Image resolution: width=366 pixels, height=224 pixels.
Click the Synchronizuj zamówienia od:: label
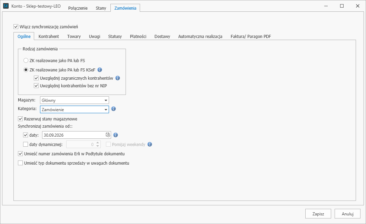45,126
